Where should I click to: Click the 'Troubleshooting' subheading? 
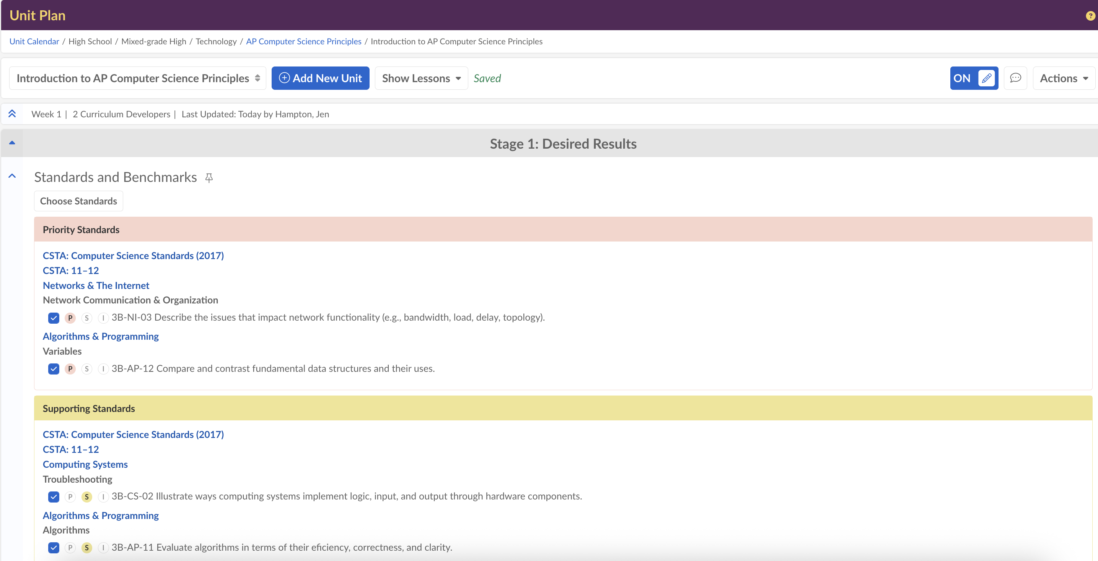pos(78,479)
